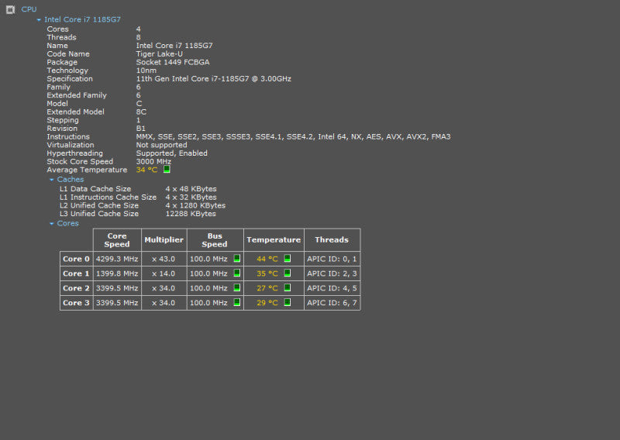Click Core 1 bus speed green icon
This screenshot has width=620, height=440.
point(237,273)
